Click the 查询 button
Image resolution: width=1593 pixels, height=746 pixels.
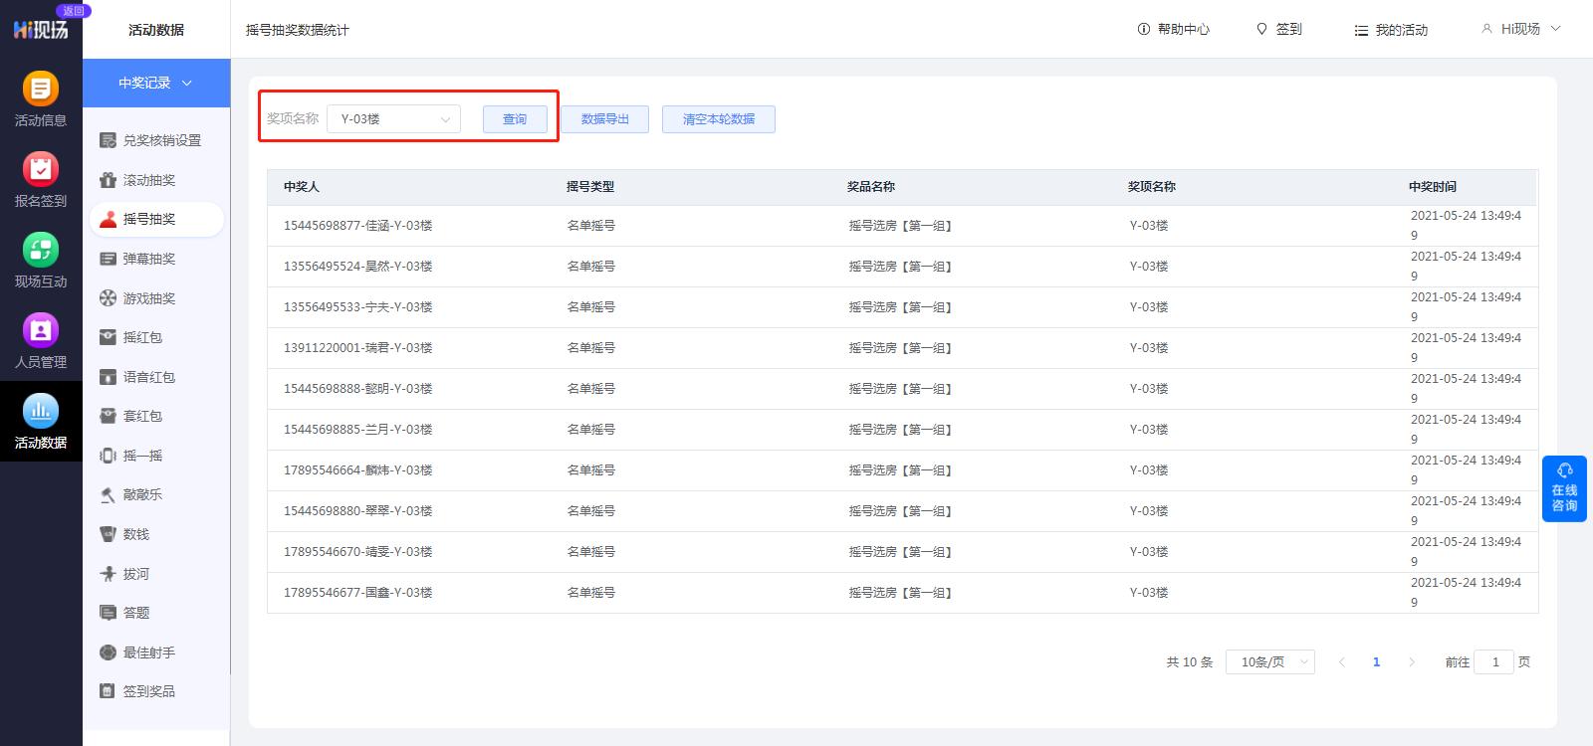point(515,119)
